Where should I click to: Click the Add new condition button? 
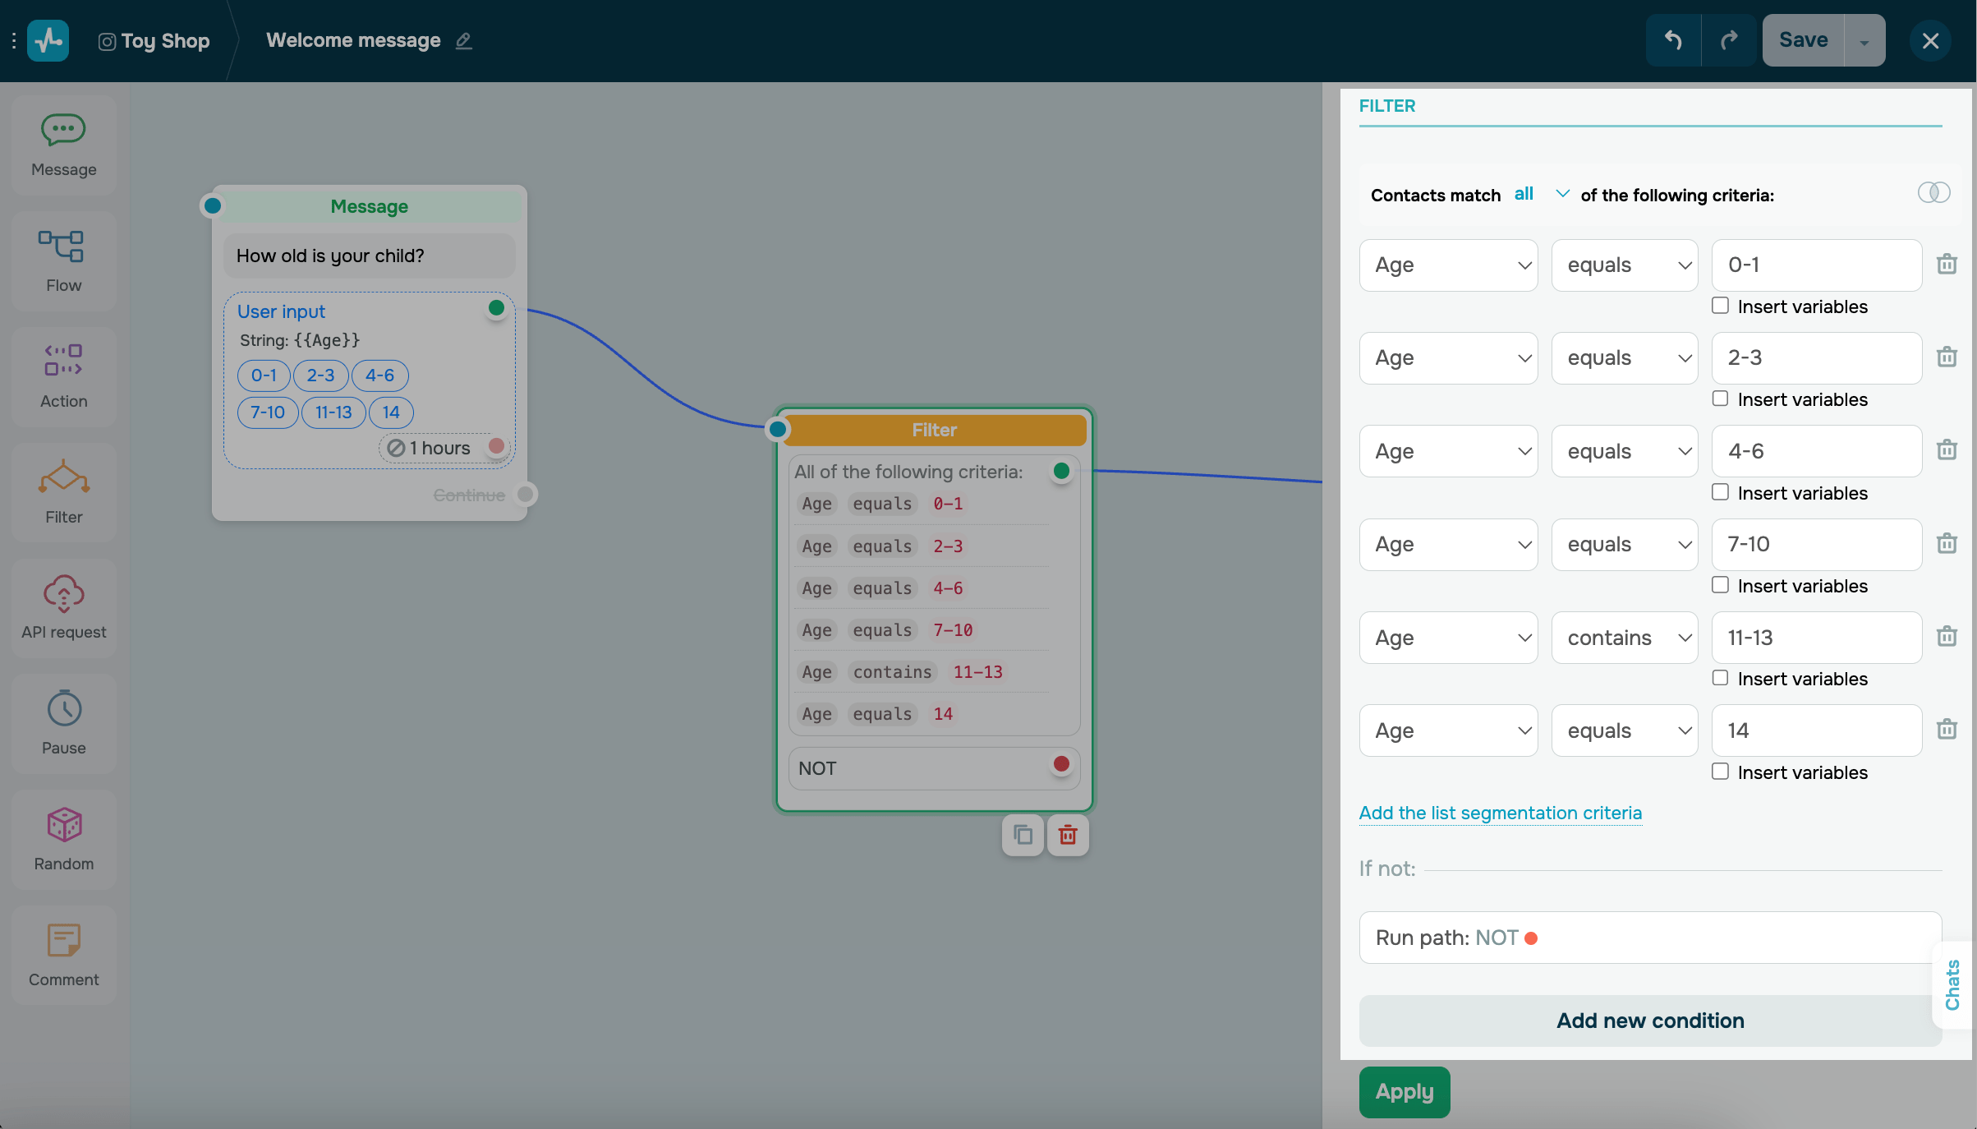1649,1021
